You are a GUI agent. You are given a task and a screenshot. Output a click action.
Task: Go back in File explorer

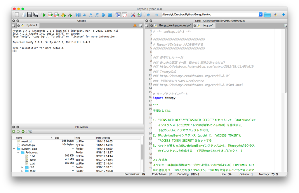tap(13, 131)
